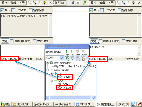Viewport: 142px width, 107px height.
Task: Click the port icon with red arrow
Action: tap(78, 57)
